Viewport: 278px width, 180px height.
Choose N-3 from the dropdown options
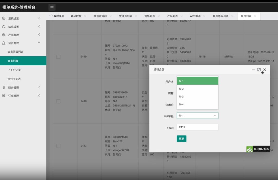tap(198, 97)
